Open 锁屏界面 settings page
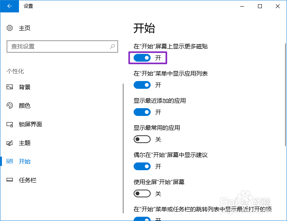The width and height of the screenshot is (287, 221). coord(30,124)
